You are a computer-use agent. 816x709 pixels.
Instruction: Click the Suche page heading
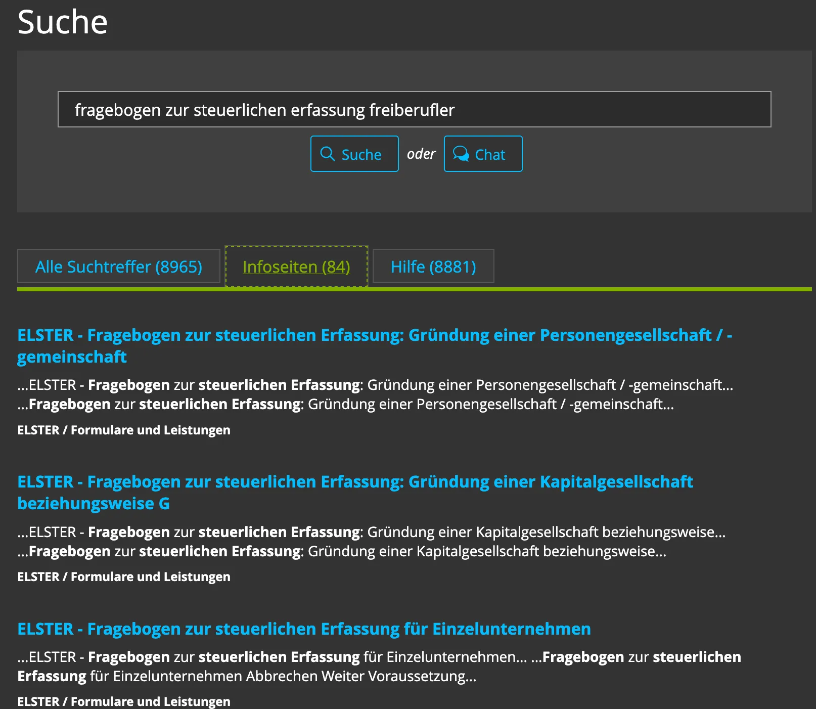pyautogui.click(x=63, y=22)
